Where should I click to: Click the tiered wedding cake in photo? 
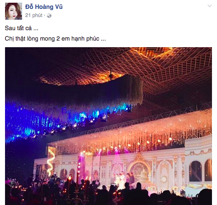[145, 178]
